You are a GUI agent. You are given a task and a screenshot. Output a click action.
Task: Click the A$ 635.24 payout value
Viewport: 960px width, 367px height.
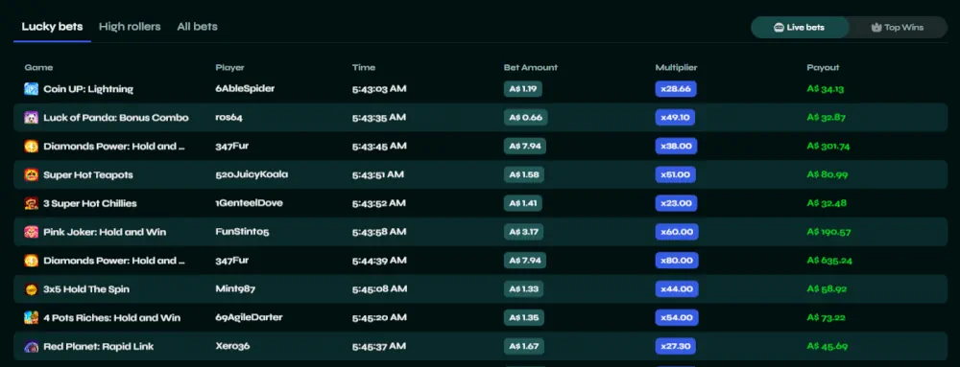tap(829, 261)
